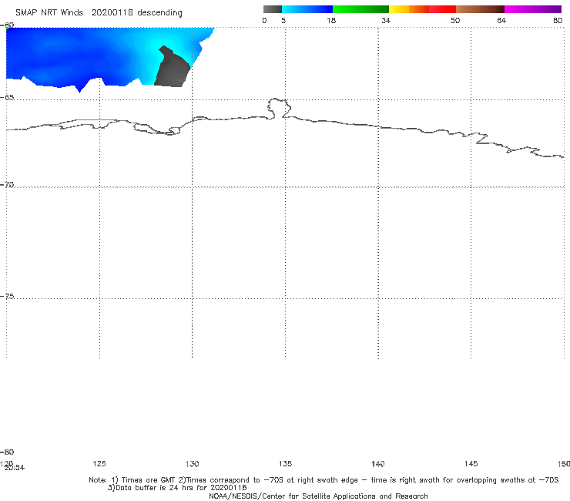Image resolution: width=570 pixels, height=501 pixels.
Task: Click the 'Note: 1) Times are GMT' footnote
Action: [x=324, y=480]
